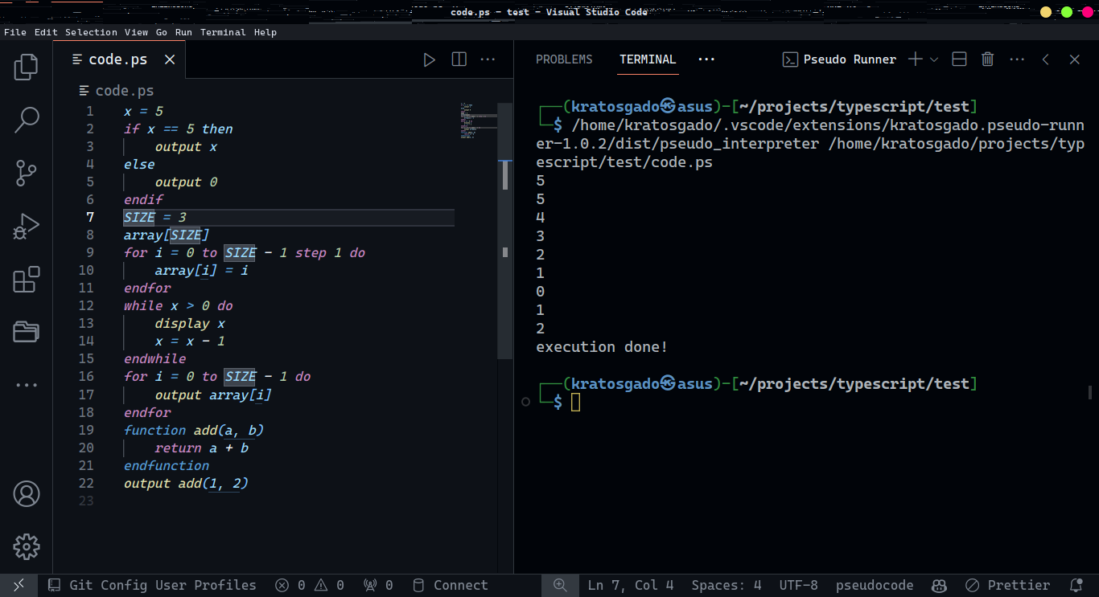
Task: Open the terminal launch profile dropdown
Action: pyautogui.click(x=934, y=59)
